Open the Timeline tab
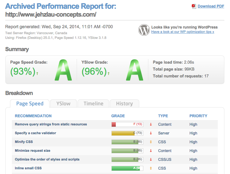230x174 pixels. click(93, 103)
